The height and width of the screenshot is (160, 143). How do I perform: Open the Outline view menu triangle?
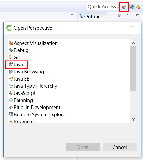point(127,15)
